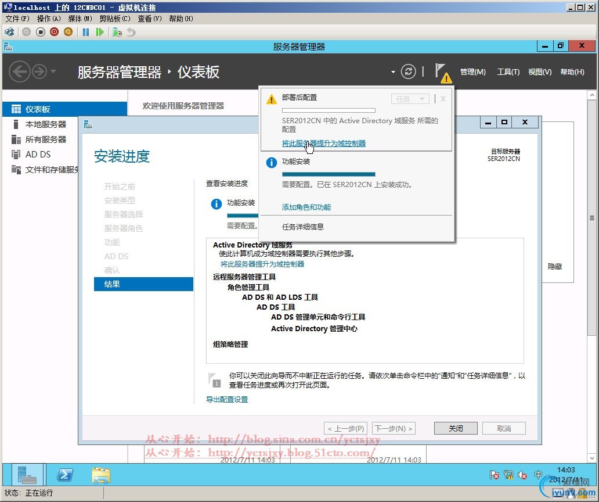Open dropdown arrow left of refresh
Viewport: 599px width, 502px height.
pos(393,72)
